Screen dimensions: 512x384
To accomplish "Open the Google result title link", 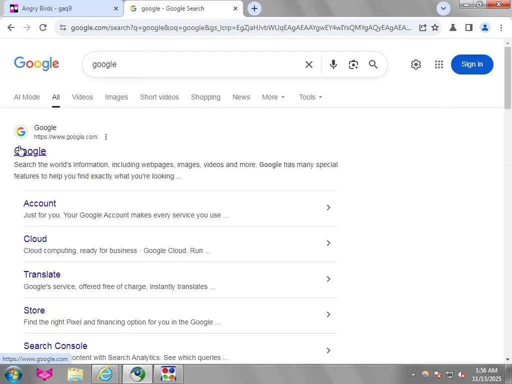I will [30, 151].
